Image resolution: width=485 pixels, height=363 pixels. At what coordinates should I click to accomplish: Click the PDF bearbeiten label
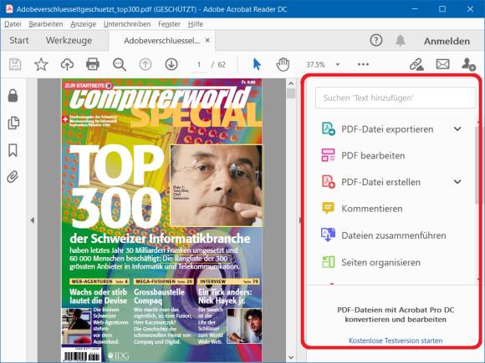tap(373, 155)
